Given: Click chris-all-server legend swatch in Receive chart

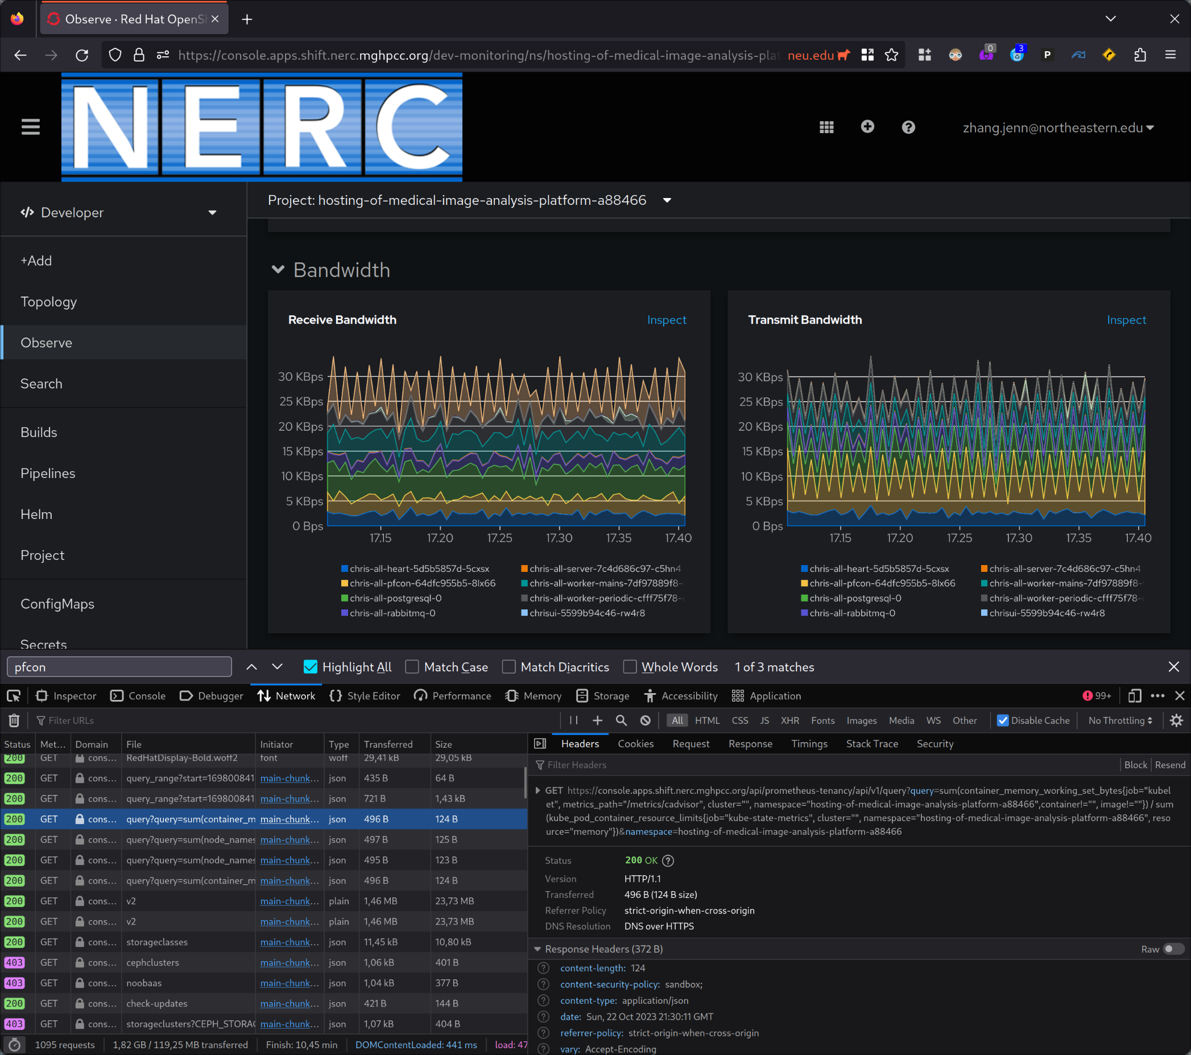Looking at the screenshot, I should (x=524, y=569).
